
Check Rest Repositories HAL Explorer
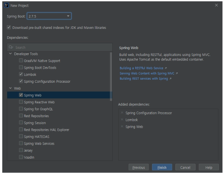point(21,129)
